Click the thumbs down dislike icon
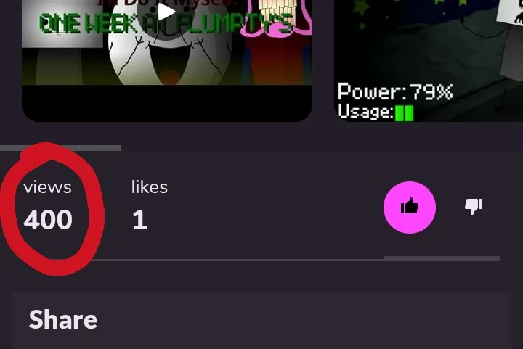The image size is (523, 349). point(474,207)
